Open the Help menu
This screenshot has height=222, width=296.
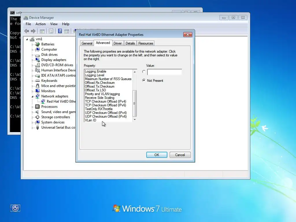pyautogui.click(x=66, y=24)
